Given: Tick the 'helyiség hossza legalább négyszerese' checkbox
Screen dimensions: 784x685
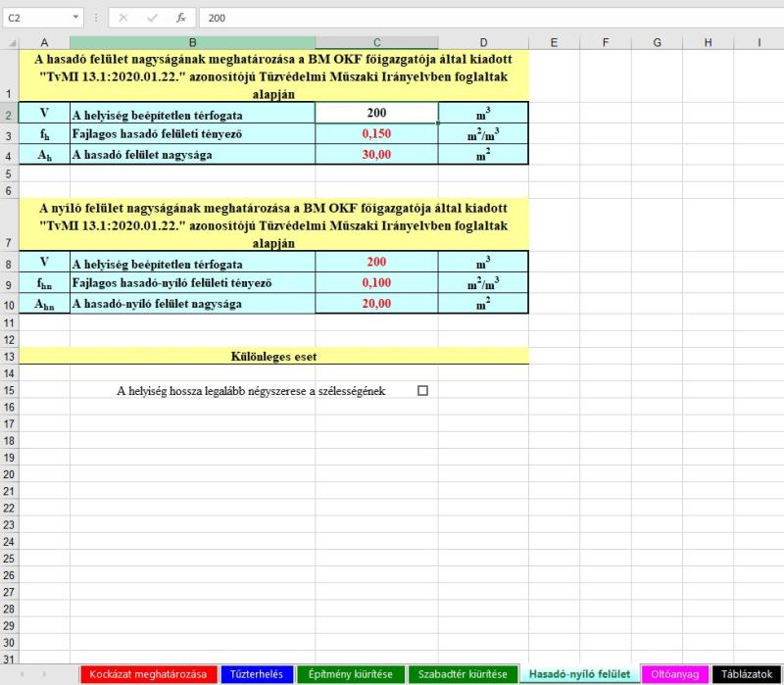Looking at the screenshot, I should [422, 390].
